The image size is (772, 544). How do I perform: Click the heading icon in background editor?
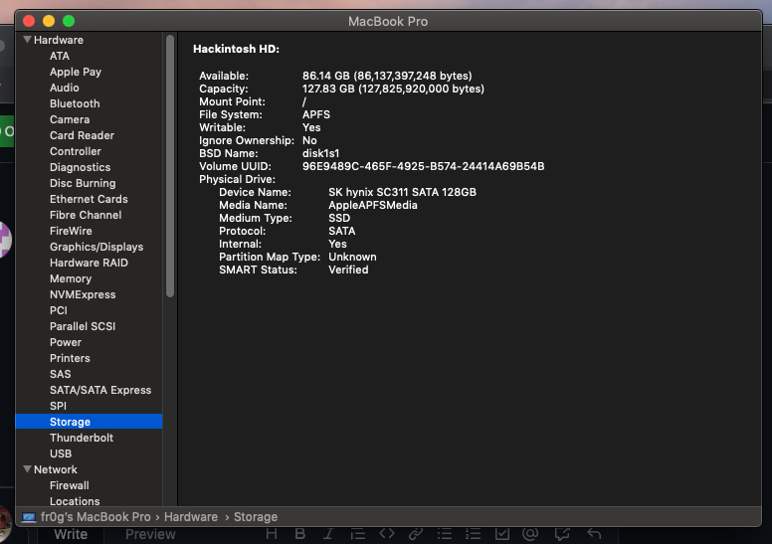(x=272, y=534)
